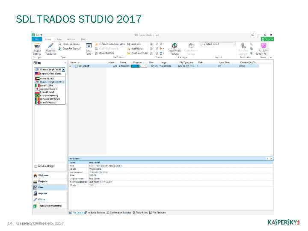The width and height of the screenshot is (308, 231).
Task: Close the File Details panel
Action: [271, 159]
